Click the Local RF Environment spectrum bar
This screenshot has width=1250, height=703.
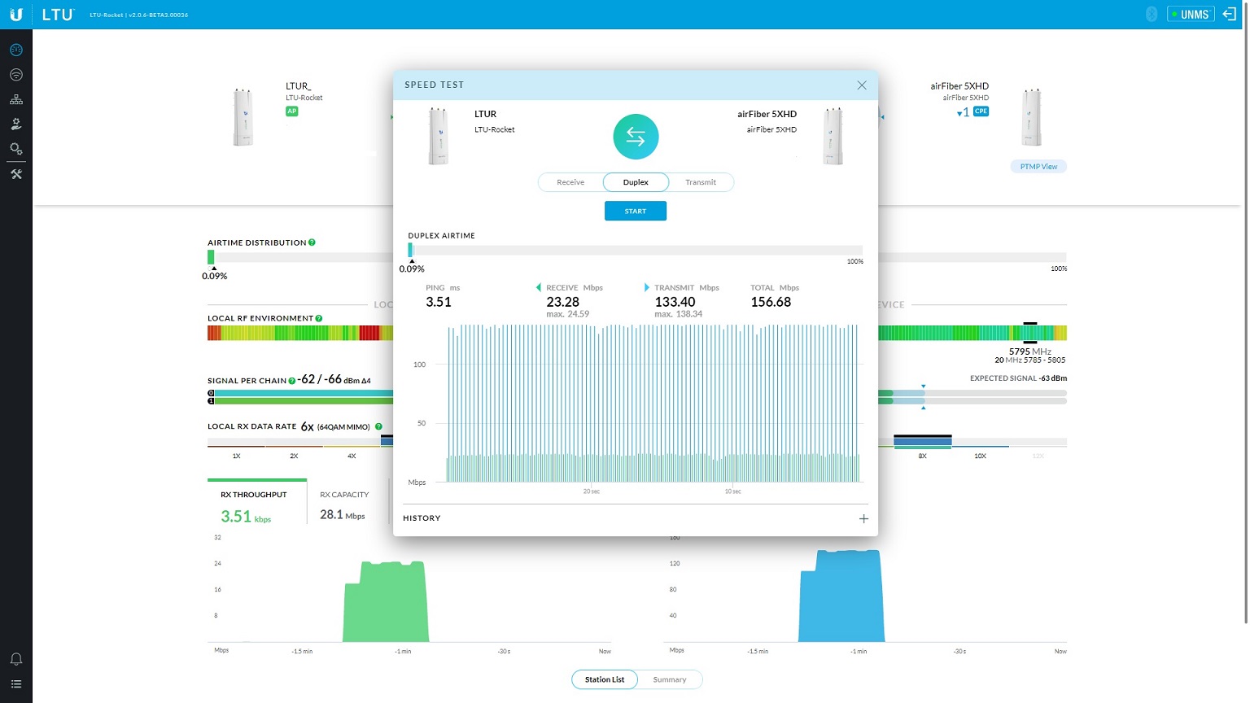pos(300,333)
